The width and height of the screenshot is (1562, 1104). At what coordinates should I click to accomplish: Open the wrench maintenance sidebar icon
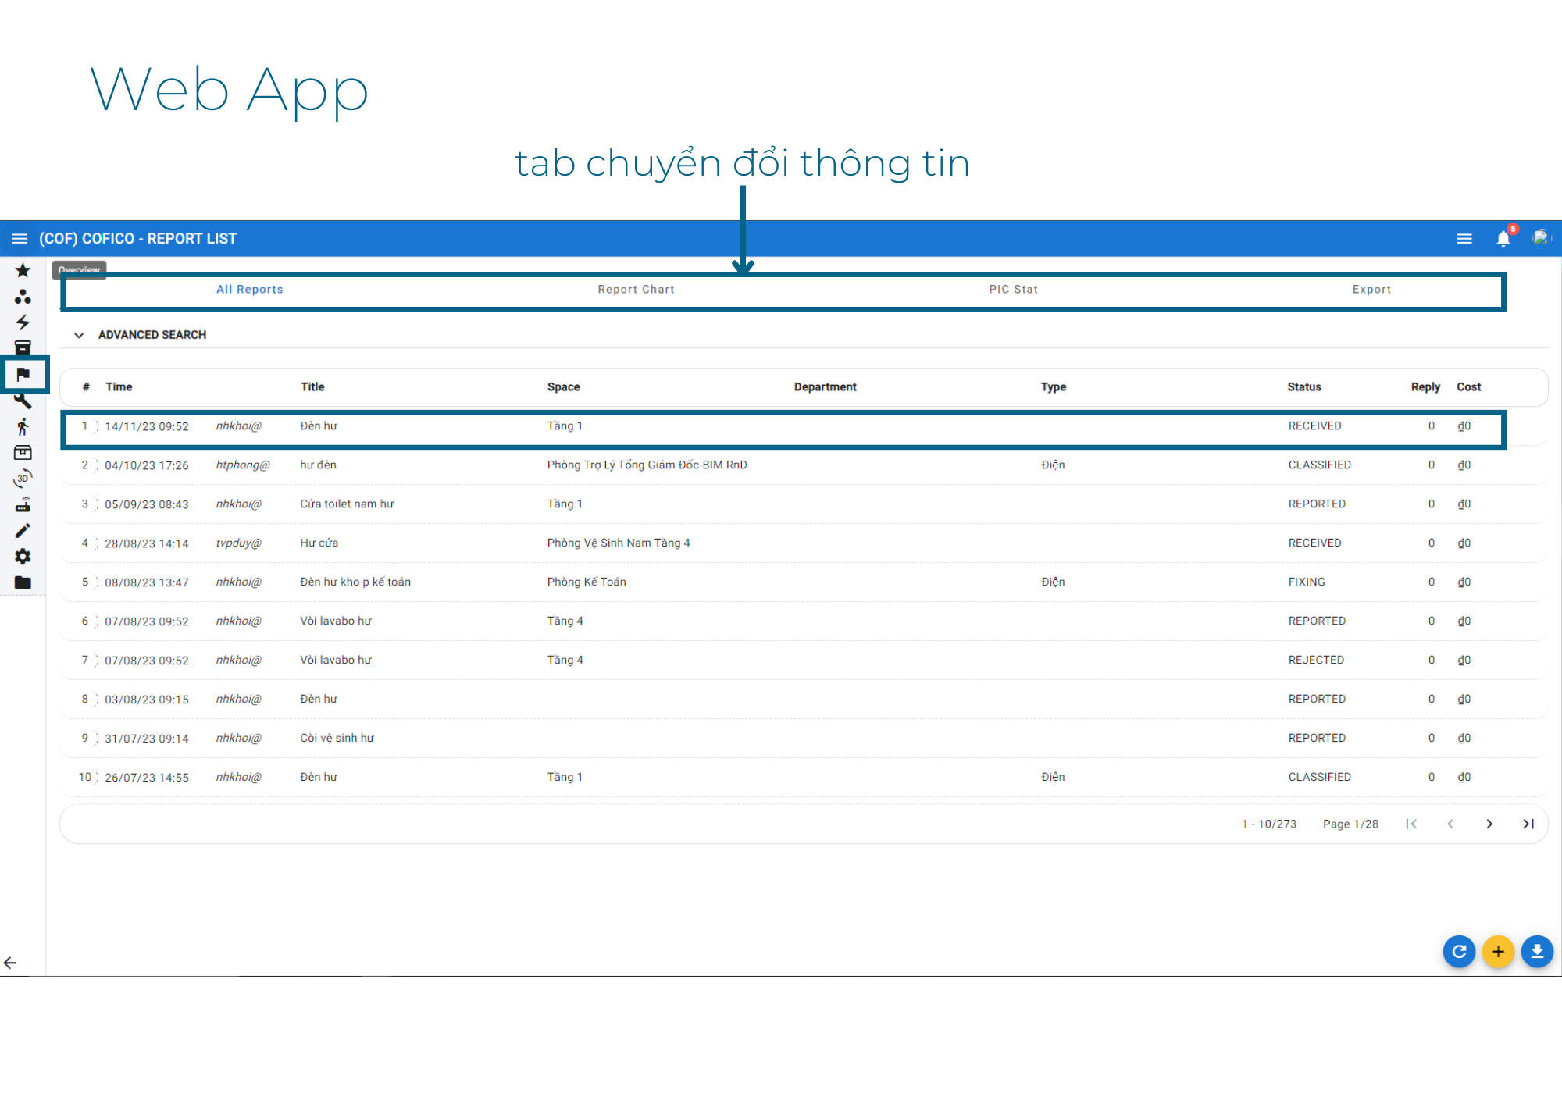point(23,401)
